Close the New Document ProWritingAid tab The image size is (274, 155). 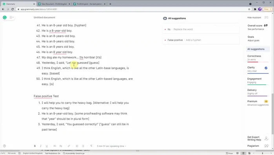69,4
